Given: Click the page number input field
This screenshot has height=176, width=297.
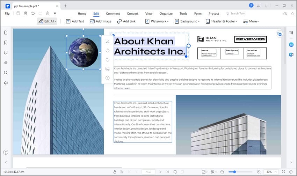Looking at the screenshot, I should (148, 172).
